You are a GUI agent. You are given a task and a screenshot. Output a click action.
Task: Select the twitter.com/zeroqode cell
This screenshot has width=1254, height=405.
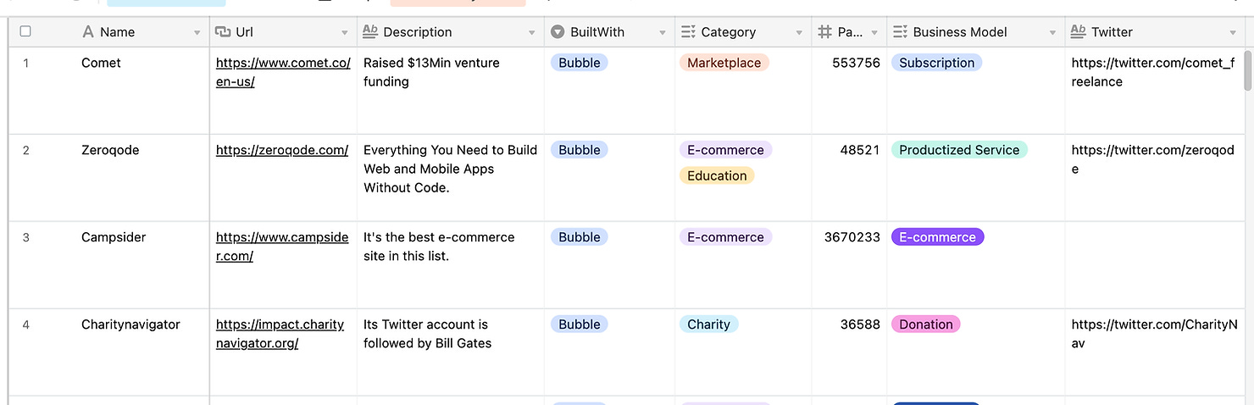pos(1154,178)
